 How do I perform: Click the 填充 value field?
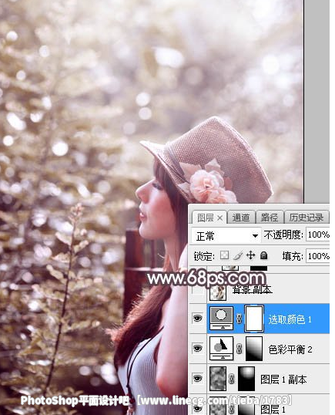pos(318,256)
